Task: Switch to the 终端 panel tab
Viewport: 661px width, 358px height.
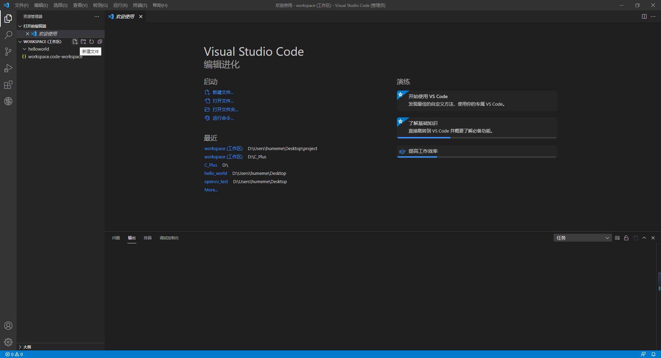Action: pyautogui.click(x=148, y=238)
